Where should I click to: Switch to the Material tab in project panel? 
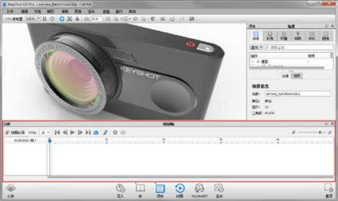click(x=270, y=36)
